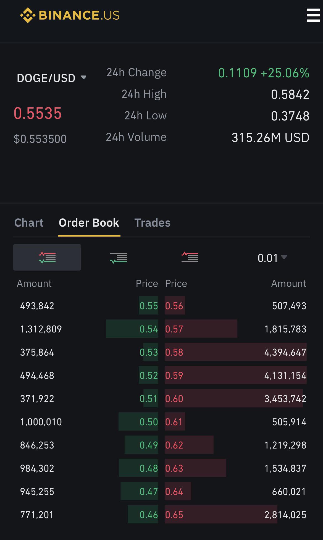Open the hamburger menu
323x540 pixels.
[x=313, y=15]
